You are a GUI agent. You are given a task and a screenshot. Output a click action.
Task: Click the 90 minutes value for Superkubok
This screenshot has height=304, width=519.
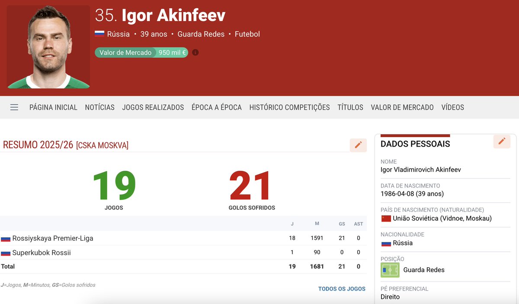click(317, 253)
